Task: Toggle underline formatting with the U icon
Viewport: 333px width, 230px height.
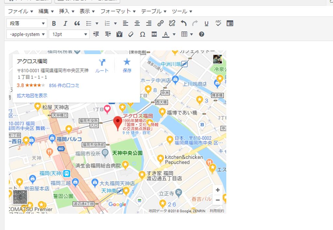Action: (x=206, y=23)
